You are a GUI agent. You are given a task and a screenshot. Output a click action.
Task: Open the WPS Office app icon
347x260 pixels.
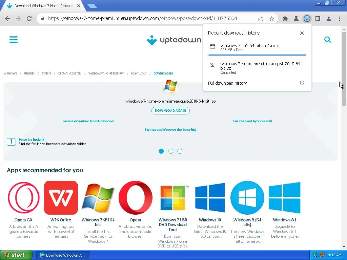pyautogui.click(x=61, y=198)
